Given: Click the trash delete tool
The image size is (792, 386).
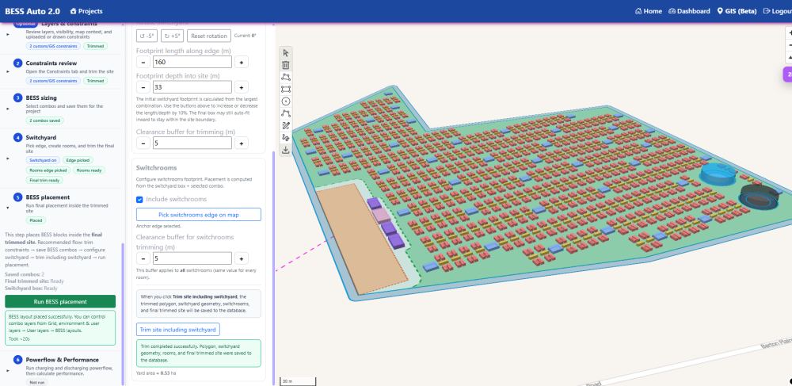Looking at the screenshot, I should (x=285, y=65).
